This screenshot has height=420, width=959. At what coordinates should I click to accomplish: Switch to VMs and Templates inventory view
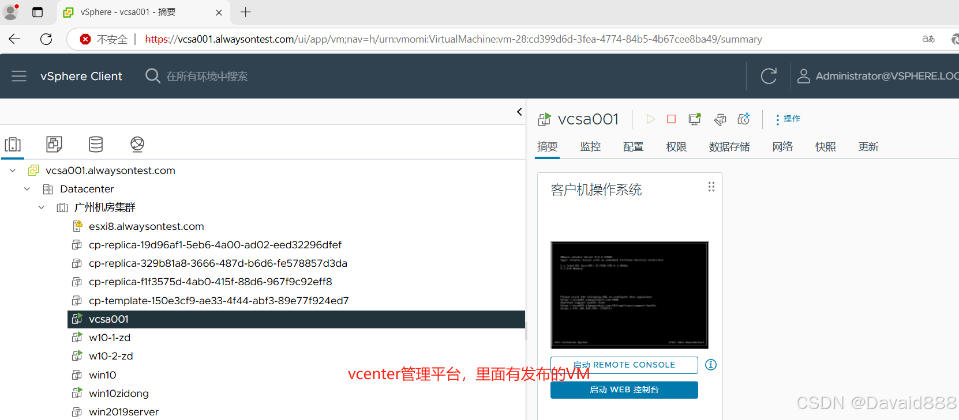click(54, 144)
